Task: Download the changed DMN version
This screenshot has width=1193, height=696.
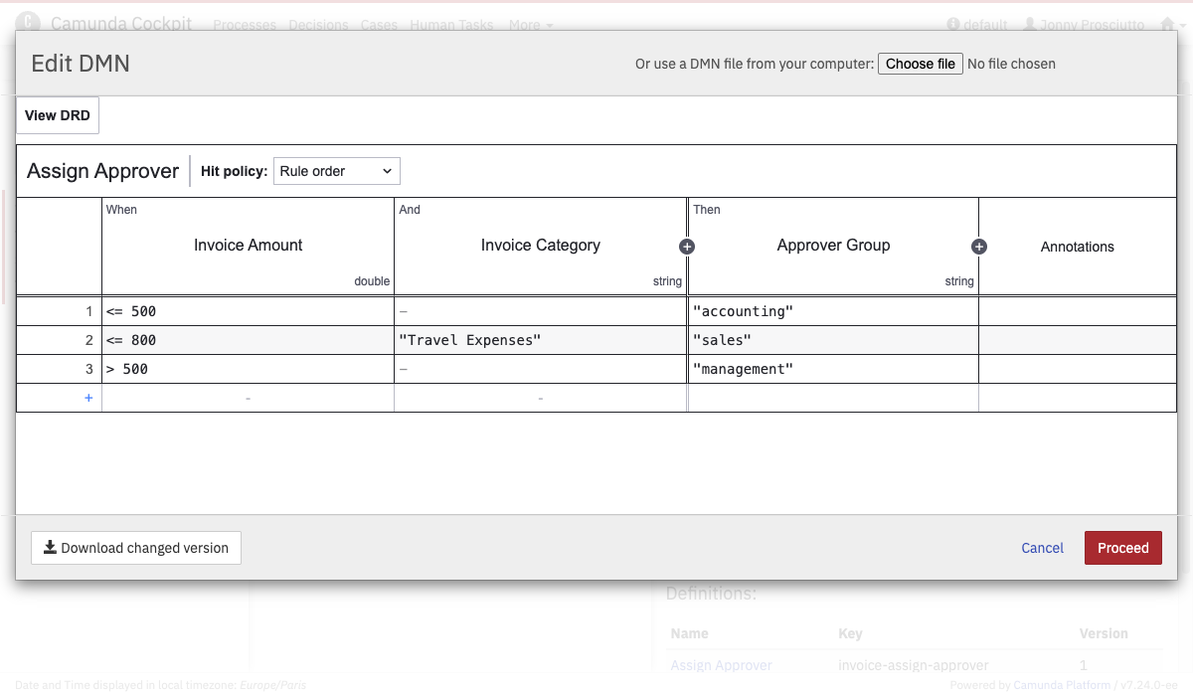Action: click(x=136, y=548)
